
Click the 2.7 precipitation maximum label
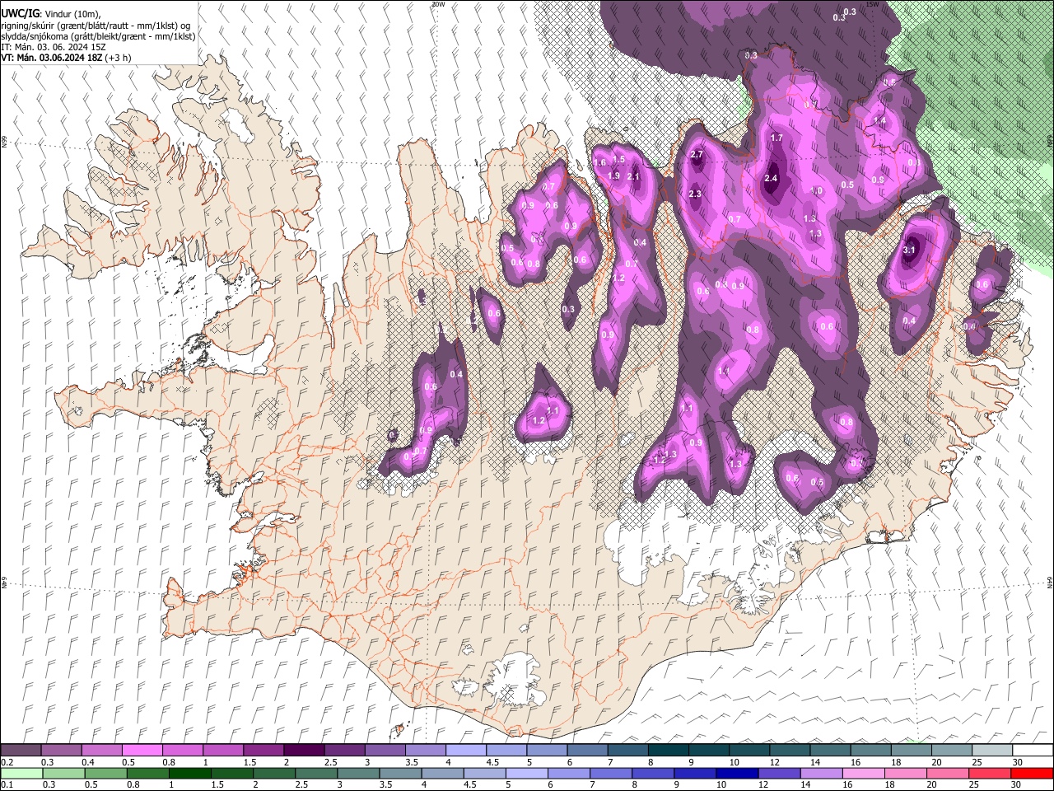pos(697,155)
